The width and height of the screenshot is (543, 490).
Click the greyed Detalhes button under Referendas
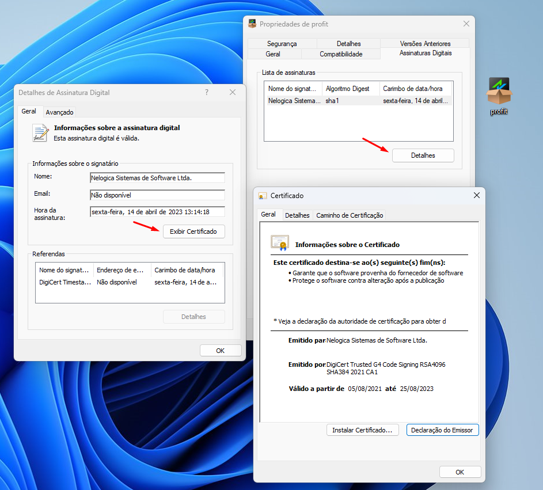coord(193,317)
